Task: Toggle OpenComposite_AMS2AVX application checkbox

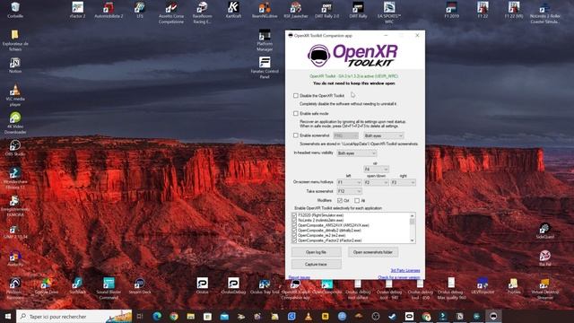Action: (x=294, y=225)
